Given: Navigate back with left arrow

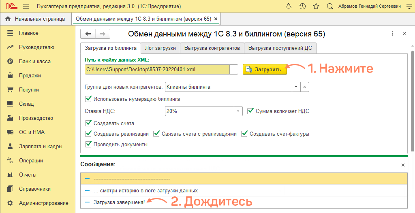Looking at the screenshot, I should (88, 34).
